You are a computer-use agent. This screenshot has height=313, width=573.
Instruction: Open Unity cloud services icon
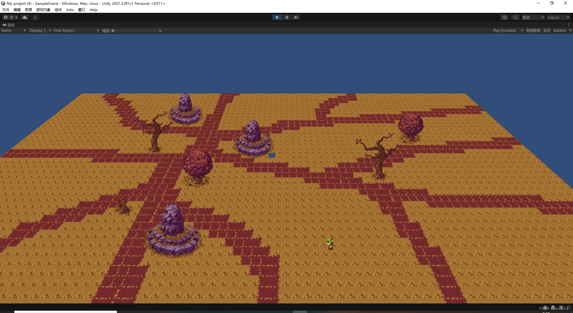pos(25,17)
